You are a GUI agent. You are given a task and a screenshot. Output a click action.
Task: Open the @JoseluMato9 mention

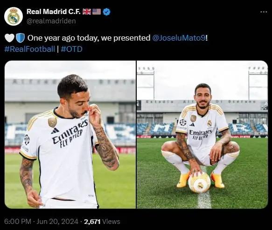pyautogui.click(x=179, y=38)
